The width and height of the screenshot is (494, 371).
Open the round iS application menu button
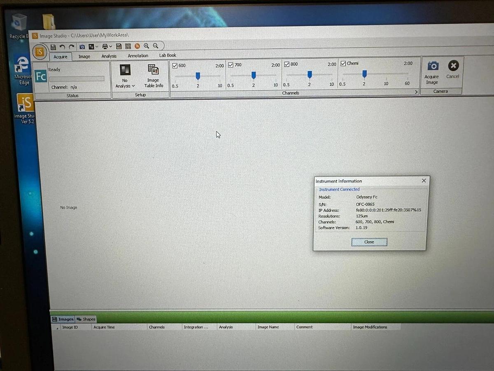point(40,52)
